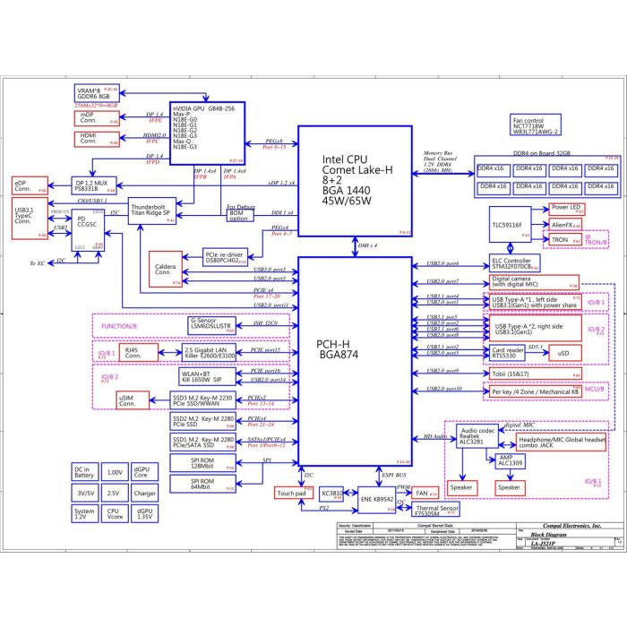
Task: Click the 1.00V power box
Action: click(x=115, y=472)
